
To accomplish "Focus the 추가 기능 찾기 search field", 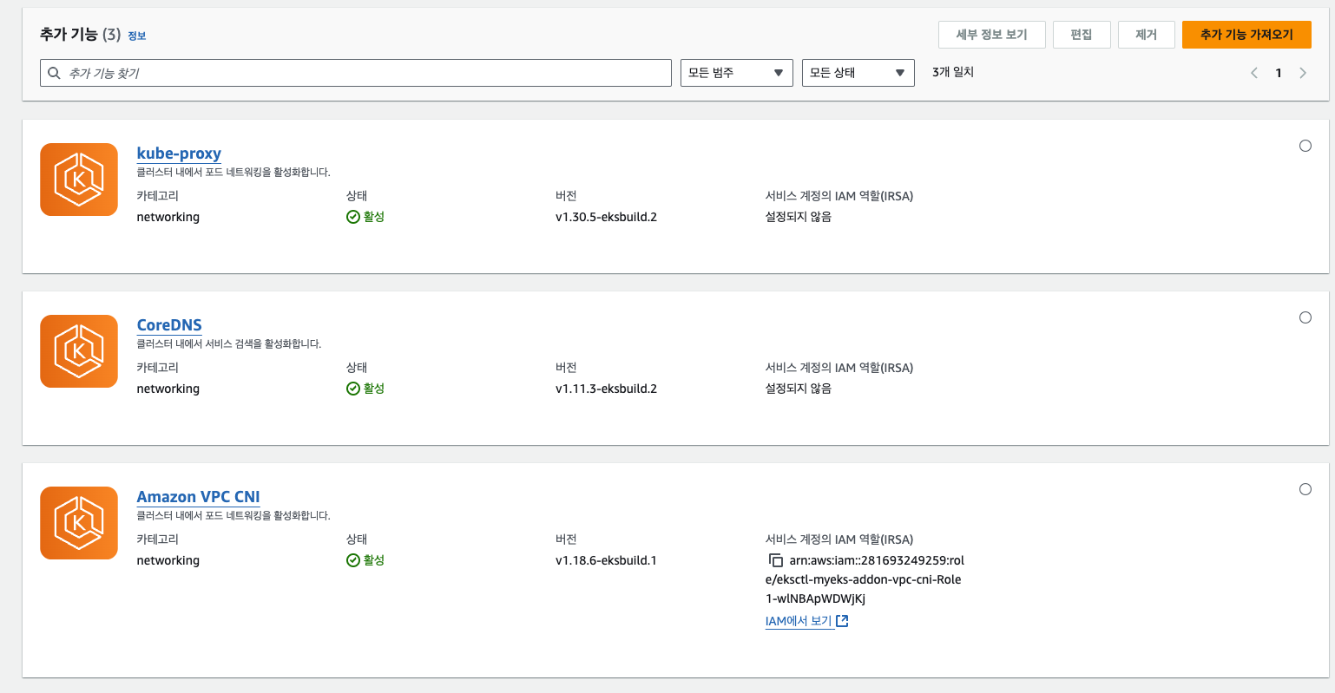I will pos(356,73).
